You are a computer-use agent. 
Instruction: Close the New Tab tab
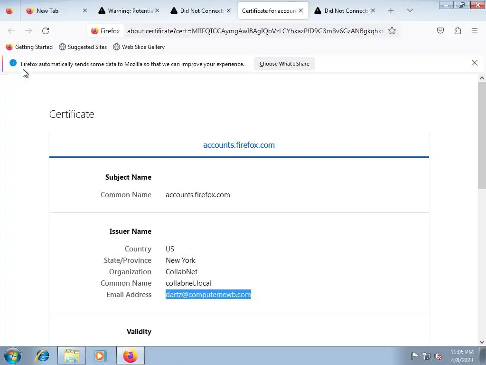click(85, 10)
